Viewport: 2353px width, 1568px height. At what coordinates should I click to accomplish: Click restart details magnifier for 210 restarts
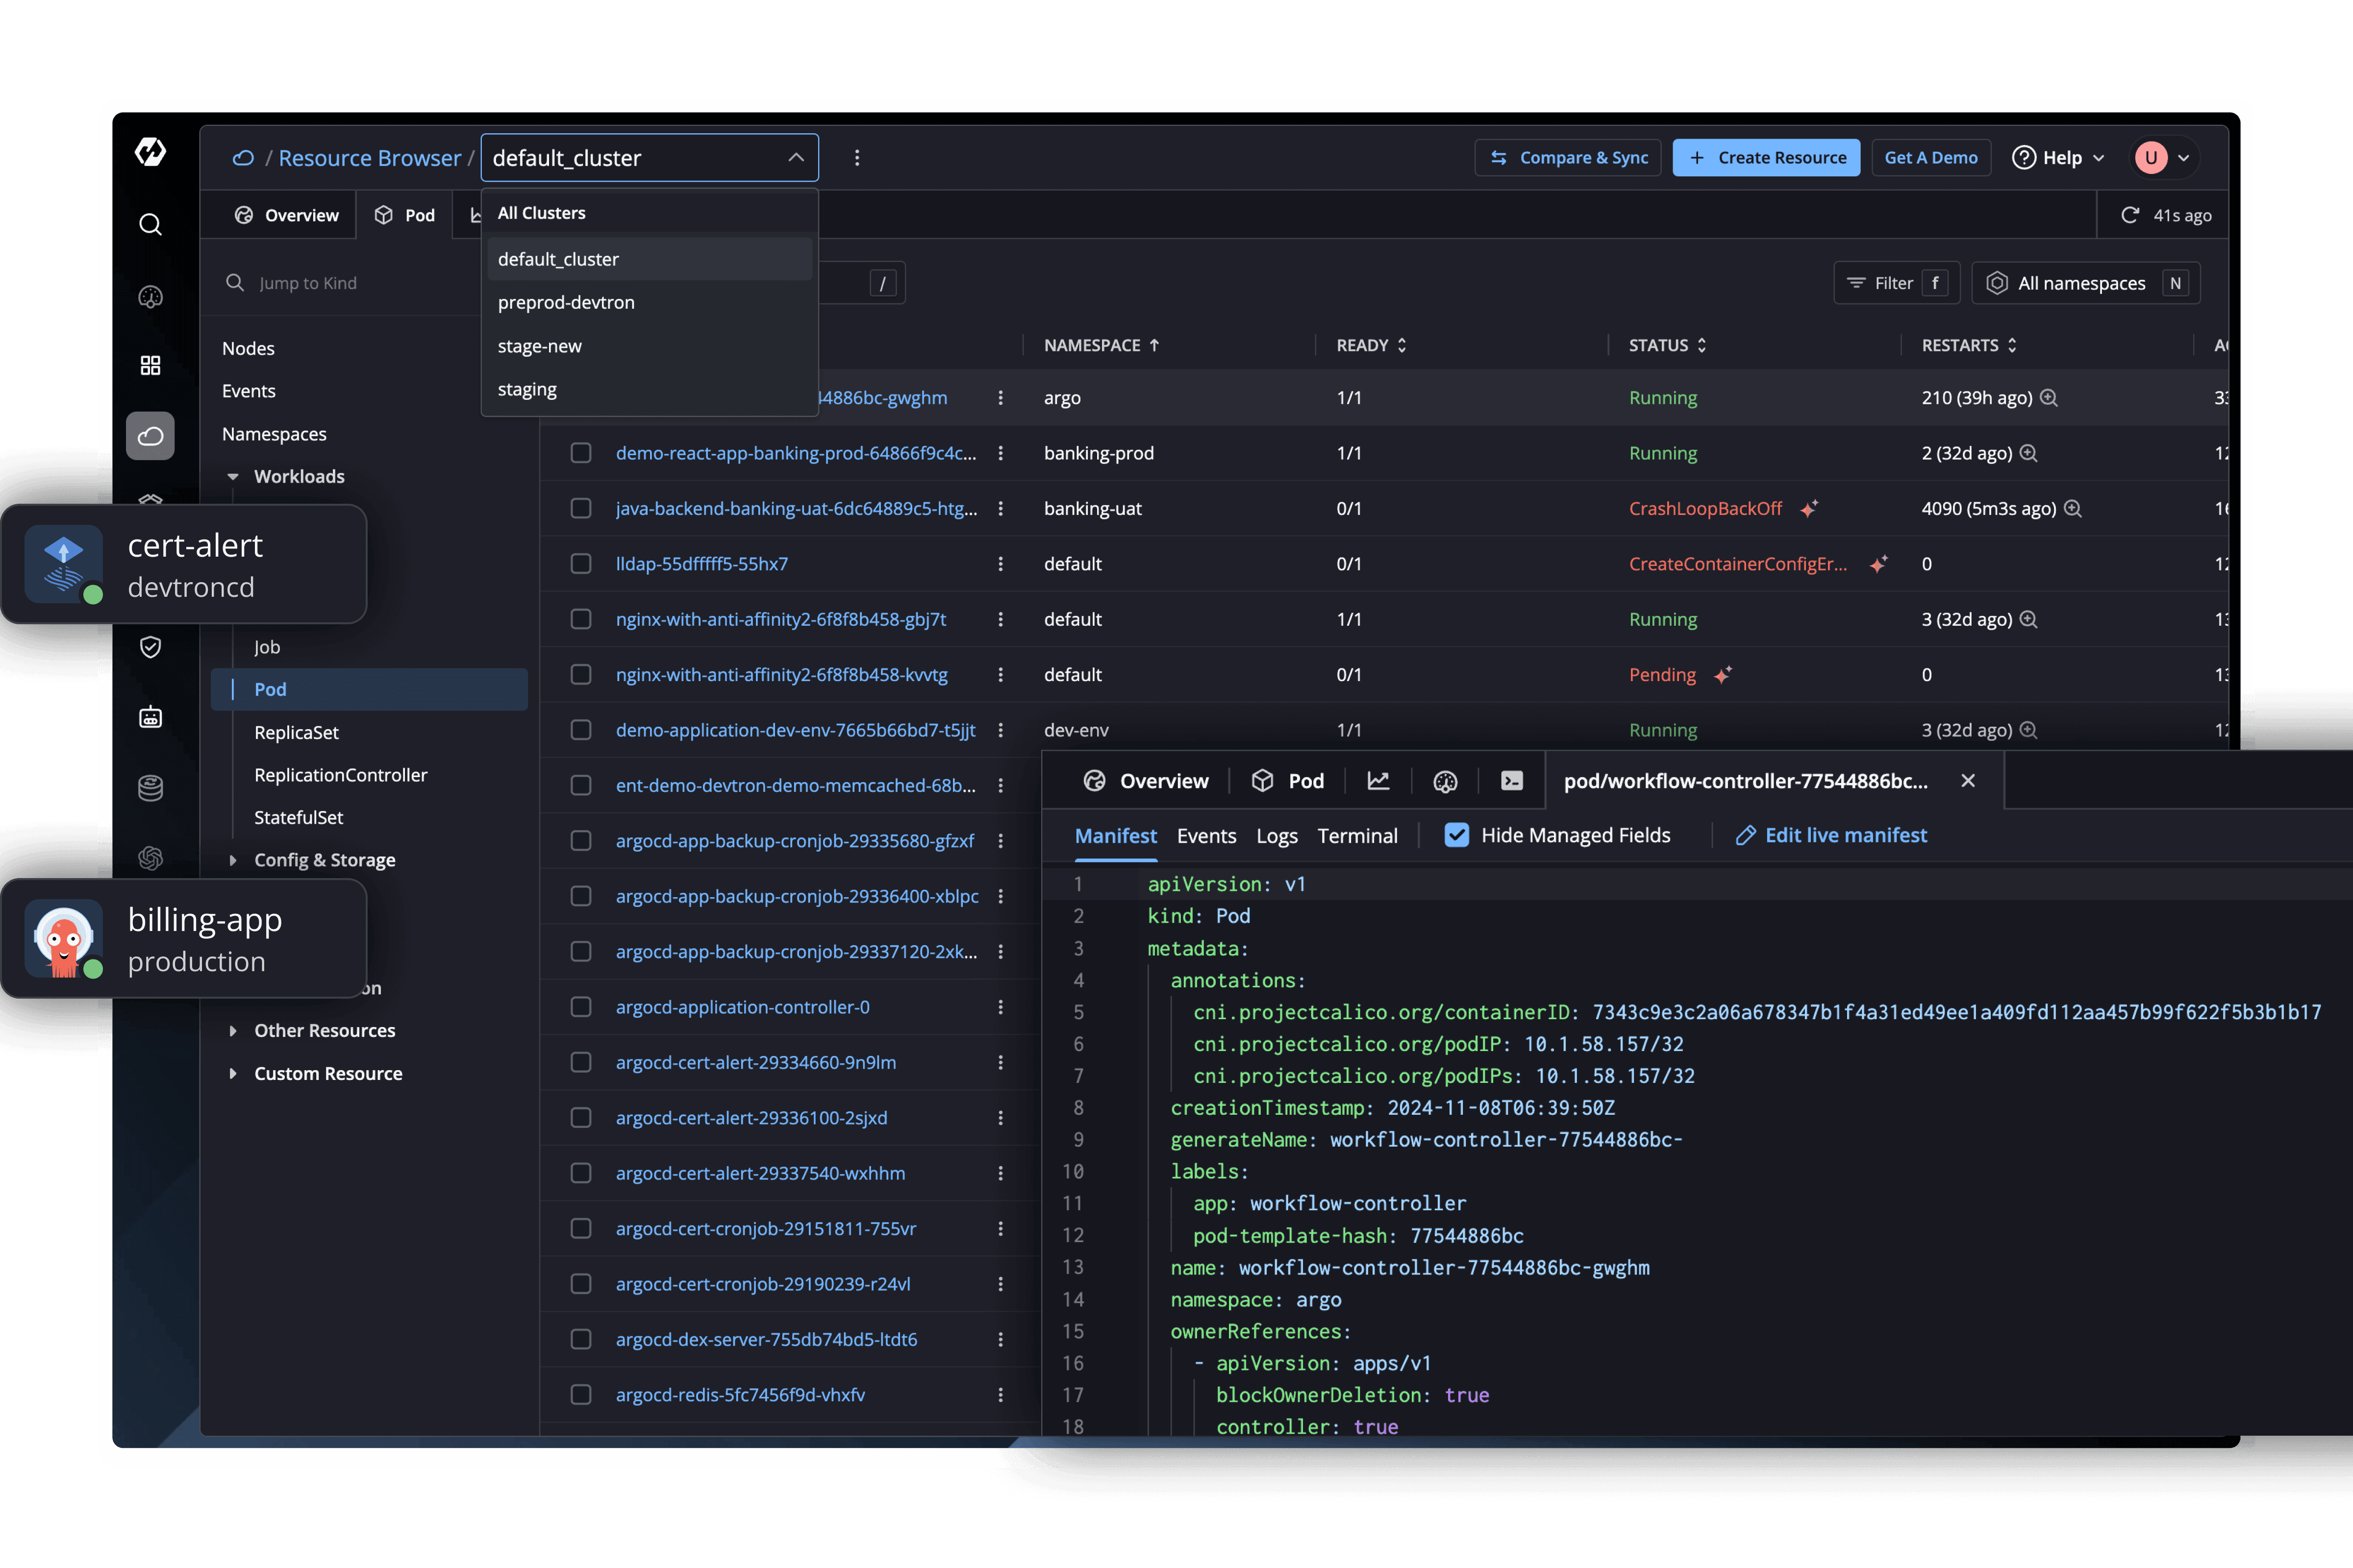pos(2049,398)
